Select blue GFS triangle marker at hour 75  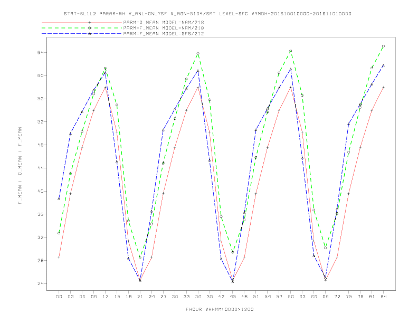[348, 124]
